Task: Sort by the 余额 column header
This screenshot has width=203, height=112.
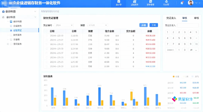Action: [x=150, y=31]
